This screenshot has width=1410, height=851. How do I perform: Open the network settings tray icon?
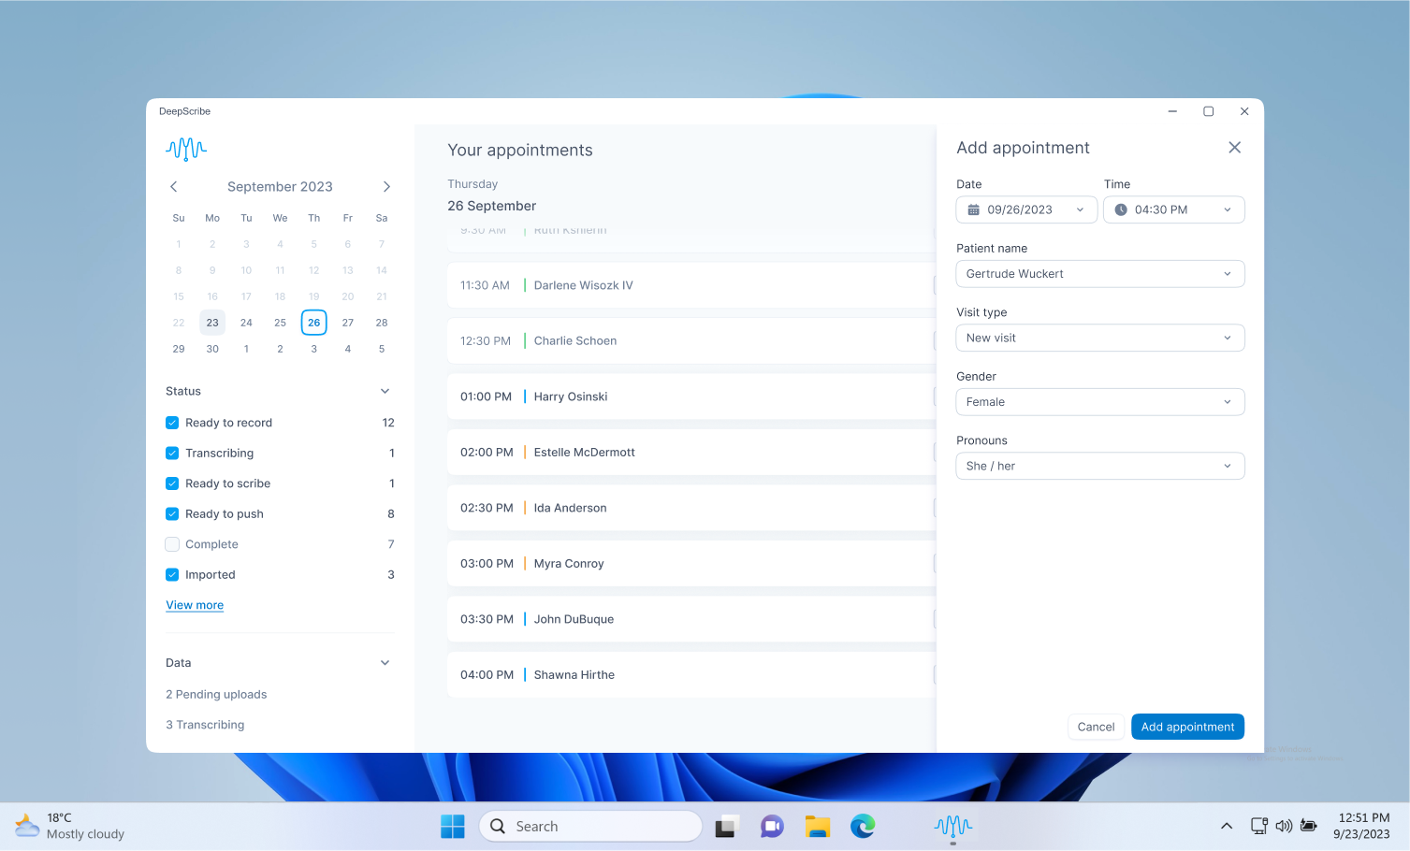[x=1259, y=826]
